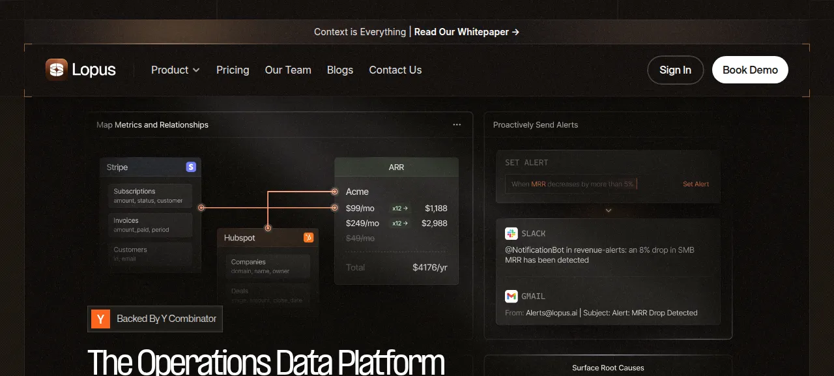This screenshot has width=834, height=376.
Task: Click the x12 multiplier badge for $99/mo
Action: click(x=400, y=209)
